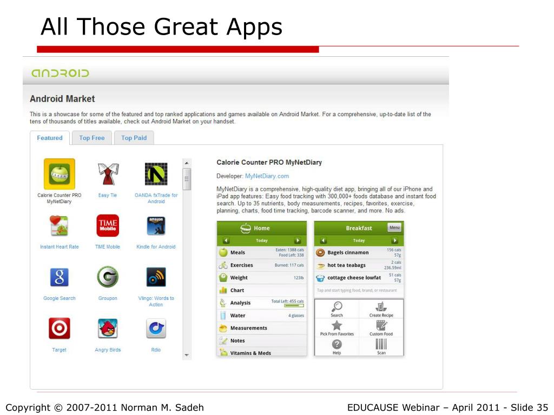
Task: Click the 'Tap and start typing food' field
Action: 359,290
